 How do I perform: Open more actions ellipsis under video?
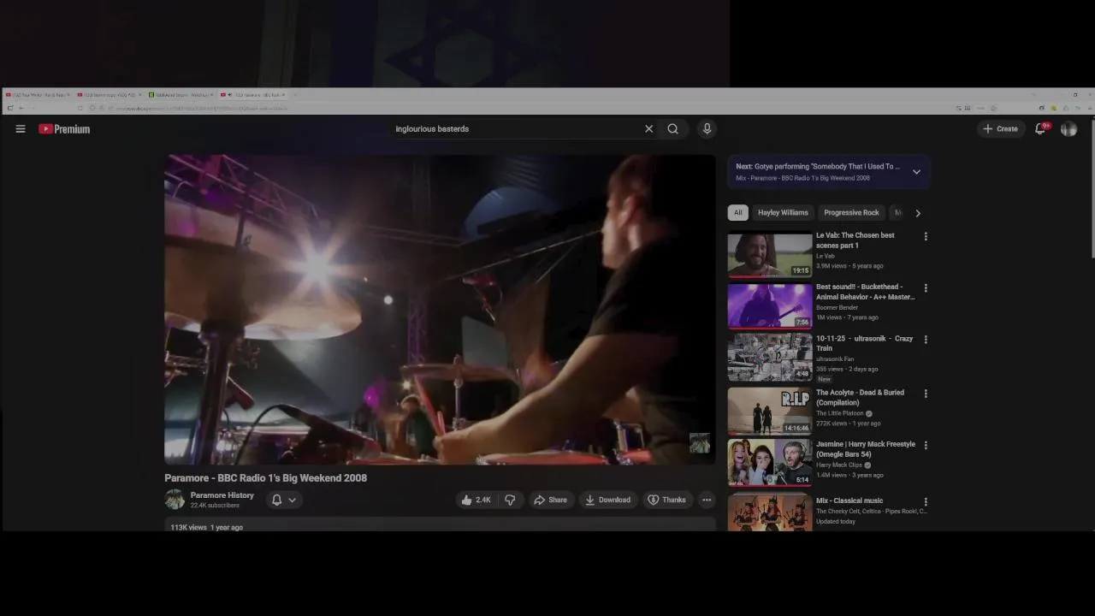707,500
